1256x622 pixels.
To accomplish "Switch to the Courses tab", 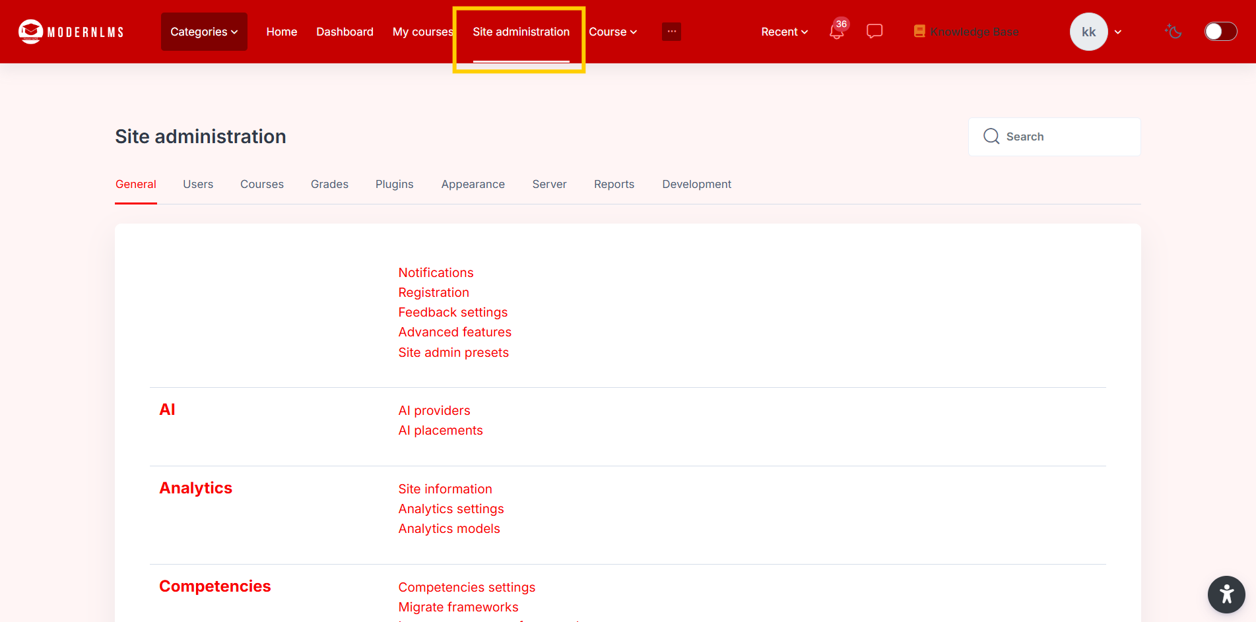I will [x=262, y=184].
